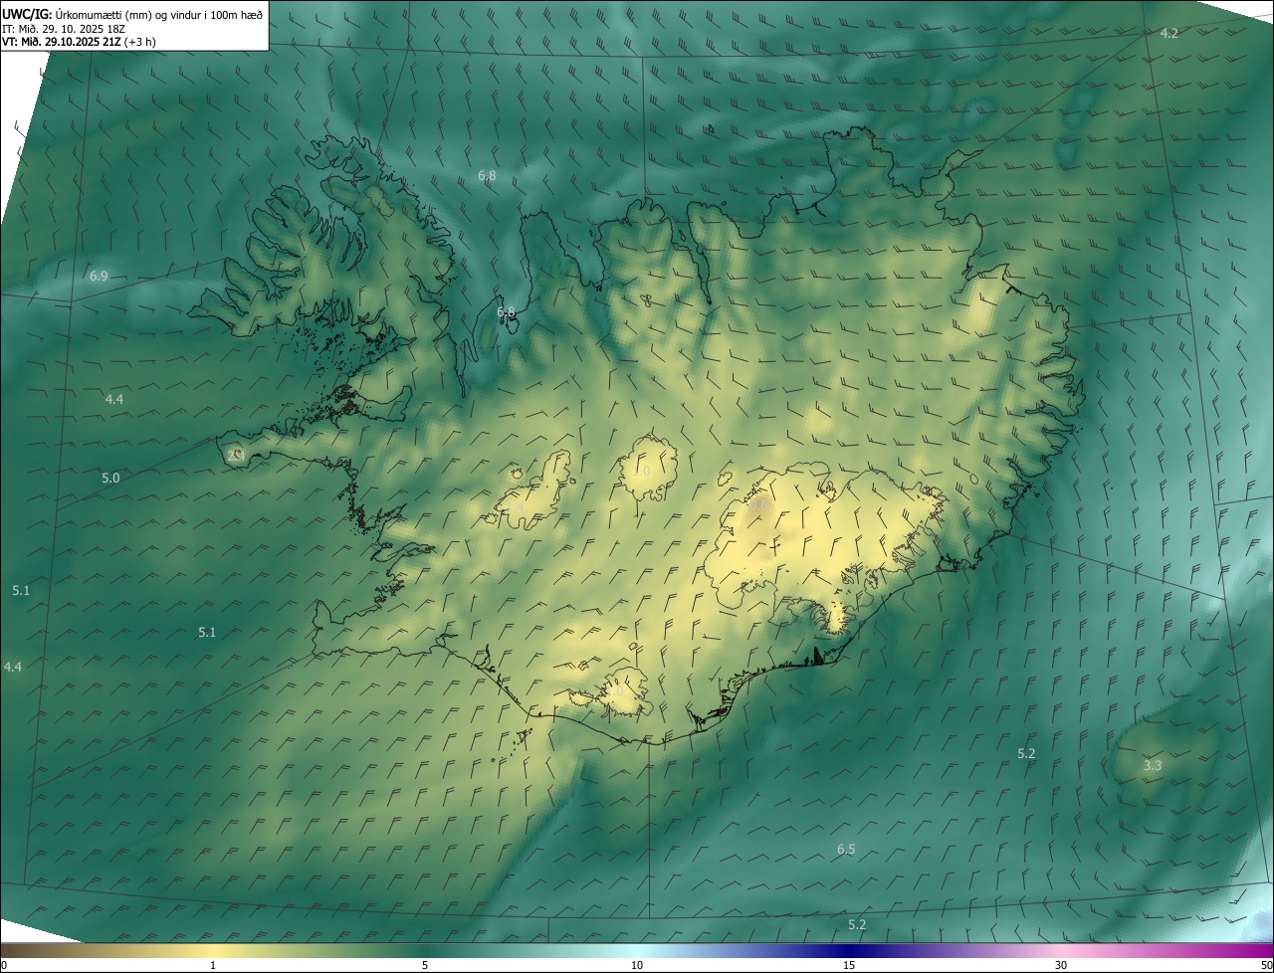The image size is (1274, 973).
Task: Click the 2.4 value on Snæfellsnes tip
Action: (x=236, y=455)
